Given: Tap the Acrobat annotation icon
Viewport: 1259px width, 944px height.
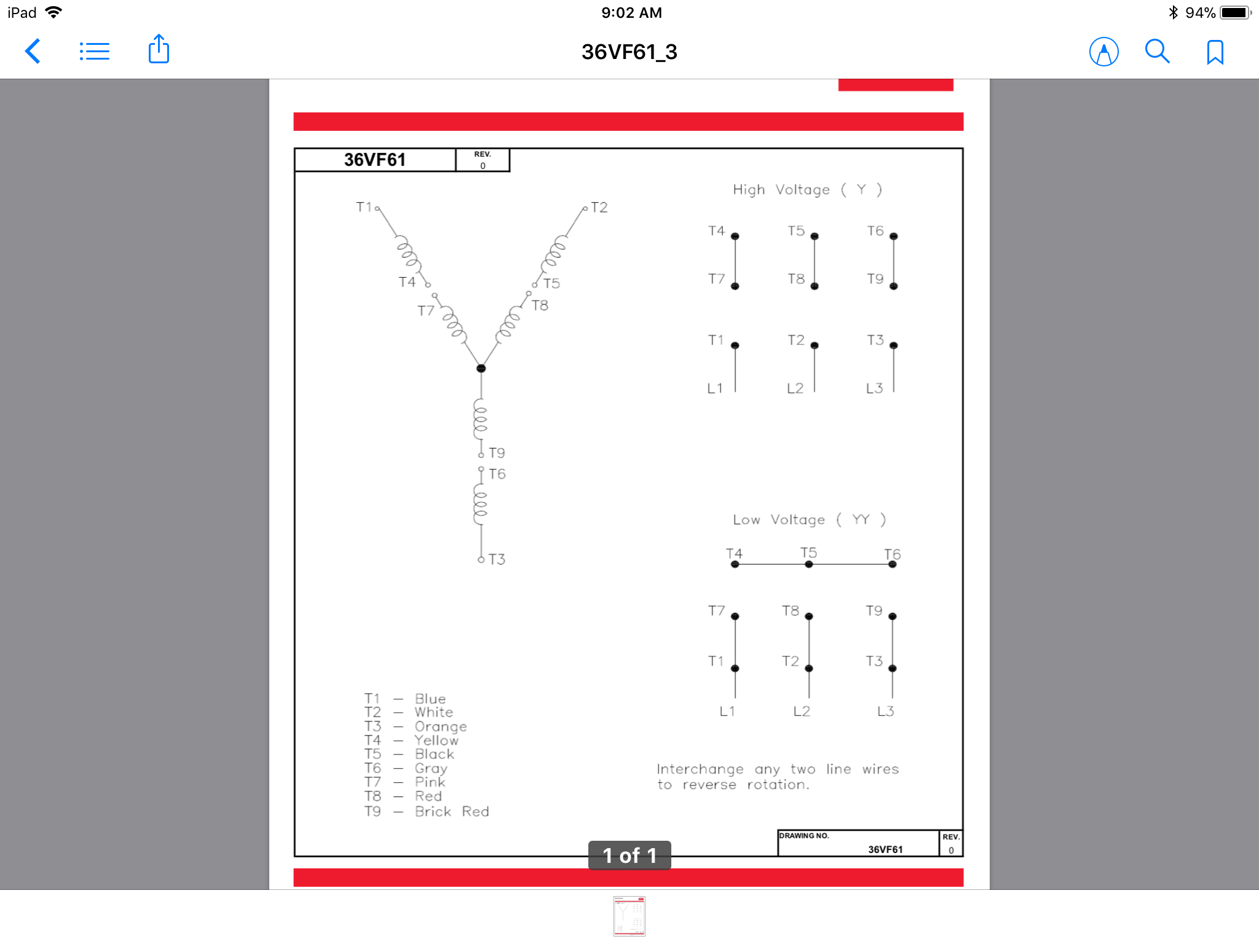Looking at the screenshot, I should [x=1103, y=50].
